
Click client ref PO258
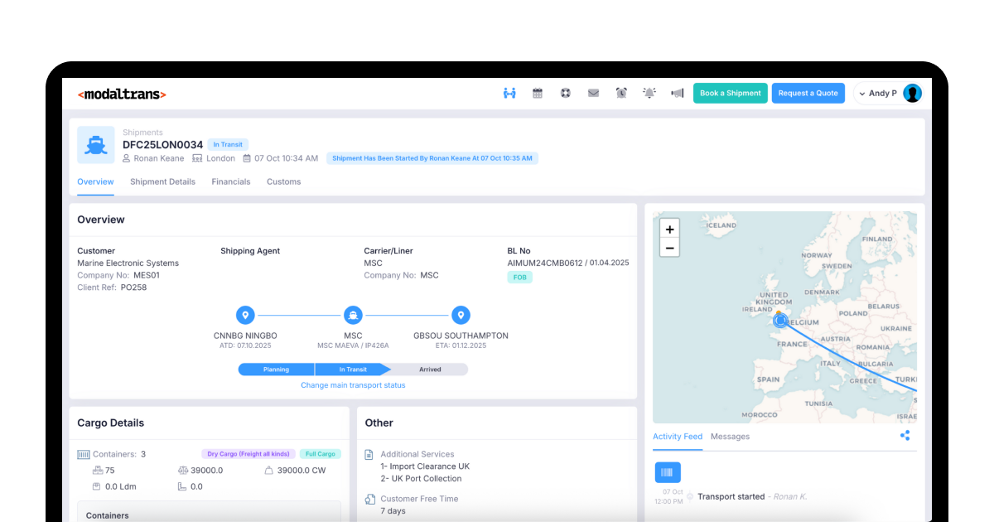point(133,288)
